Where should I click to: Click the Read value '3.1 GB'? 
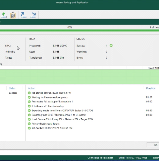tap(56, 52)
